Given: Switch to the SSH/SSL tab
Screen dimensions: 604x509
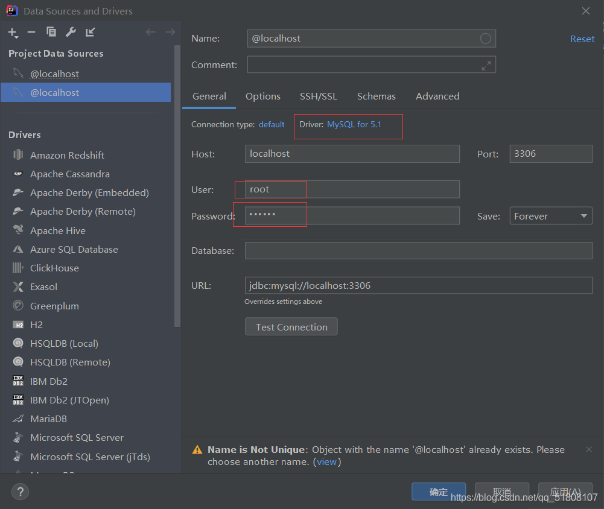Looking at the screenshot, I should point(319,96).
